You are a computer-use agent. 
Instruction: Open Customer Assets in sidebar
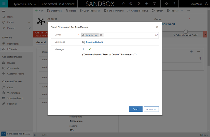(x=16, y=74)
